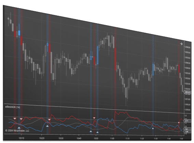Click the 10:40 time axis label

pyautogui.click(x=79, y=139)
